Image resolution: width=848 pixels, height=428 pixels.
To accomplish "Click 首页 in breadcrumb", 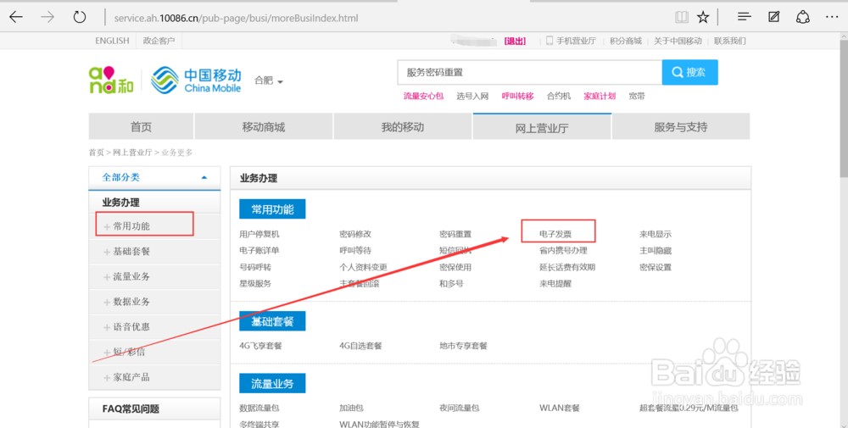I will (x=97, y=153).
